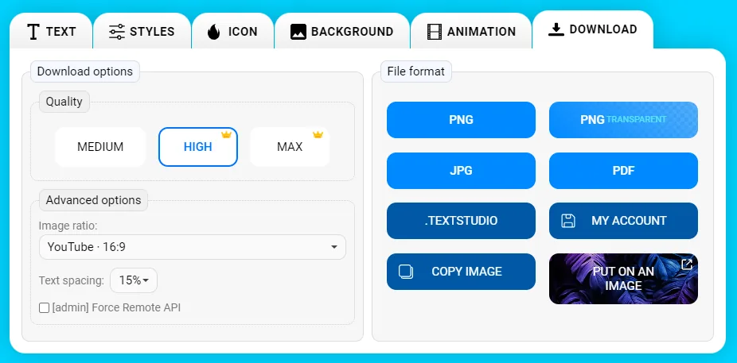Click the T icon on Text tab
This screenshot has height=363, width=737.
(33, 32)
